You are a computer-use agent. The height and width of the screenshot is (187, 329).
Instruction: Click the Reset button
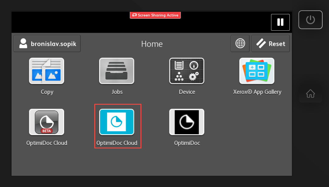coord(271,43)
